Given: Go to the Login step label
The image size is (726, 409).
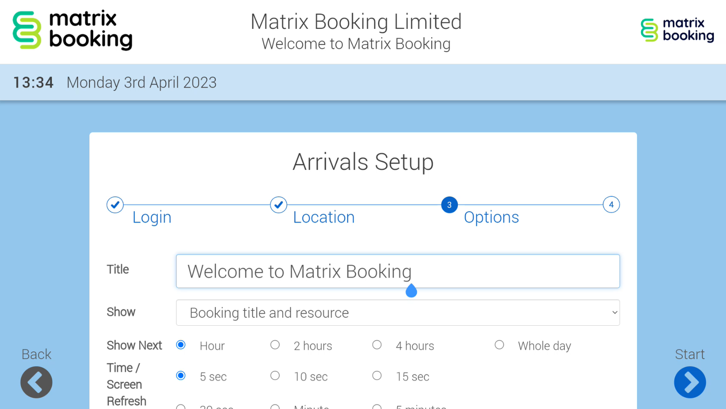Looking at the screenshot, I should (152, 217).
